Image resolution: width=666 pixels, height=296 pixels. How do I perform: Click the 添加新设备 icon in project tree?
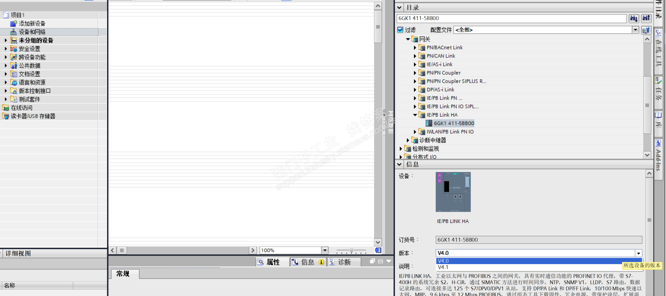point(13,23)
